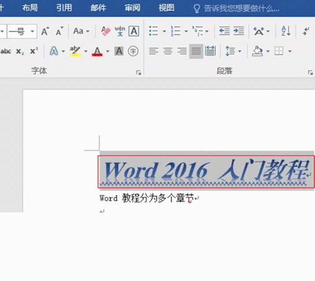Click the enclose characters icon
The image size is (315, 281).
(x=133, y=51)
